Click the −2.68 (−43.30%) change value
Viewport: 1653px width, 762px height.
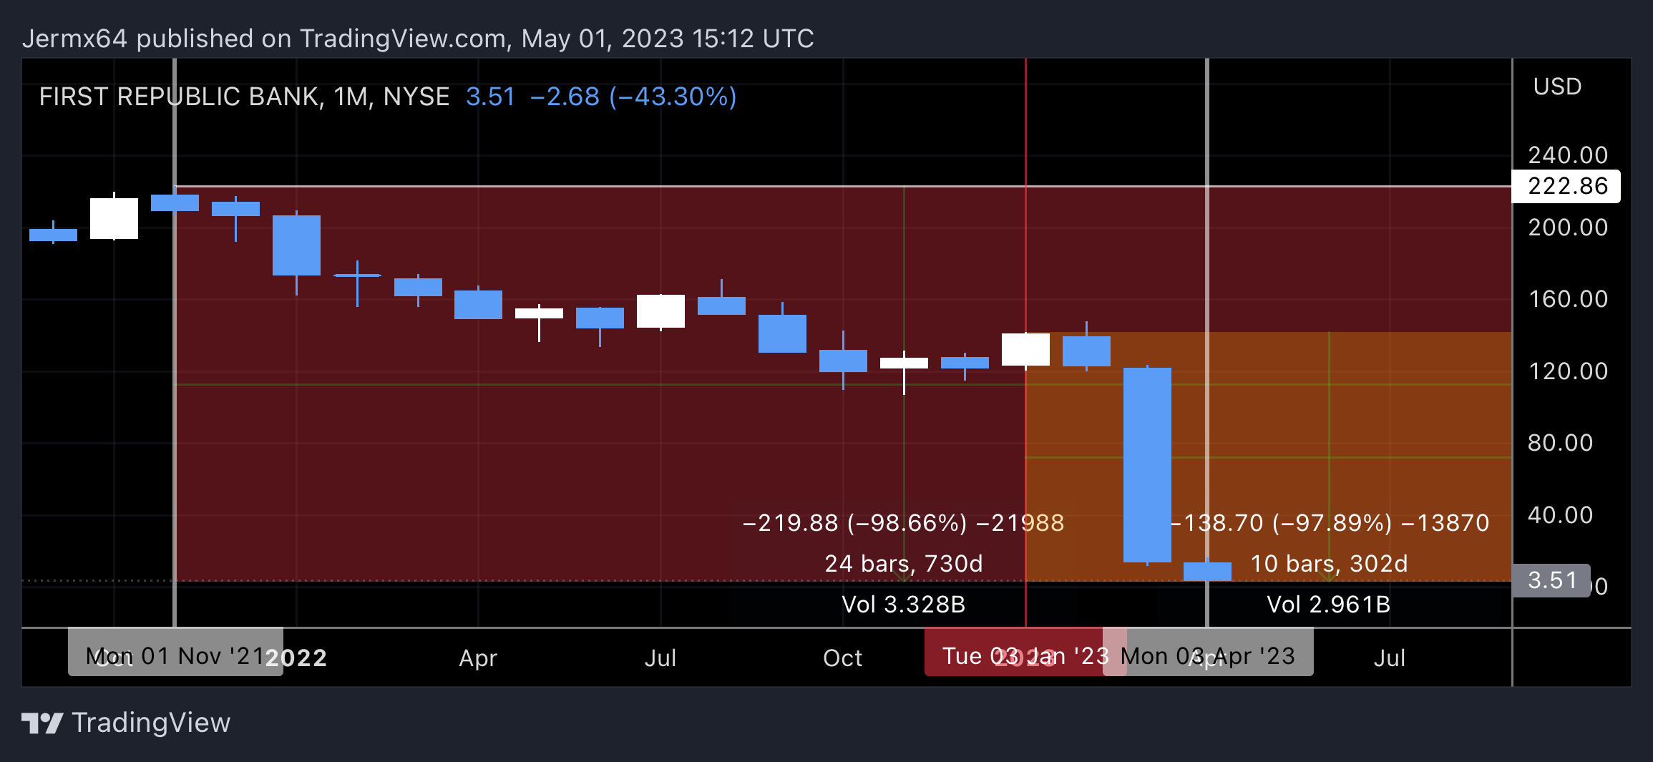pos(633,97)
